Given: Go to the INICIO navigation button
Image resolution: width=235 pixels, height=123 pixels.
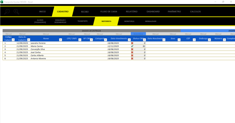Looking at the screenshot, I should coord(43,12).
